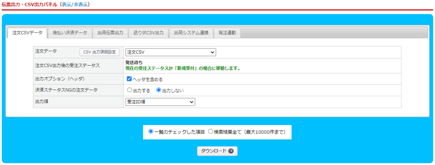Open the 出荷システム連携 tab

191,33
